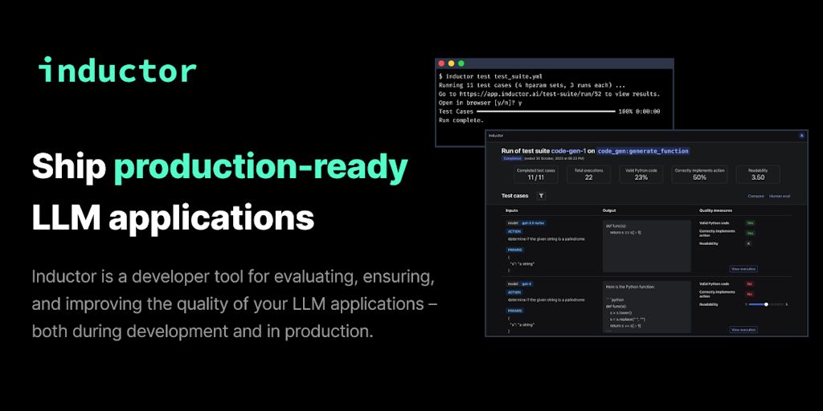823x411 pixels.
Task: Click the green inductor logo
Action: (117, 71)
